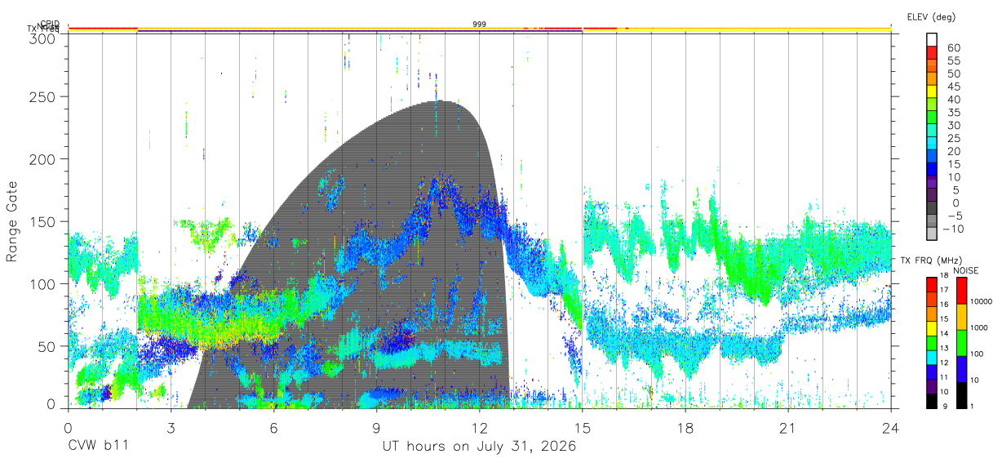The width and height of the screenshot is (1002, 463).
Task: Click ELEV colorbar label '-10'
Action: pos(954,229)
